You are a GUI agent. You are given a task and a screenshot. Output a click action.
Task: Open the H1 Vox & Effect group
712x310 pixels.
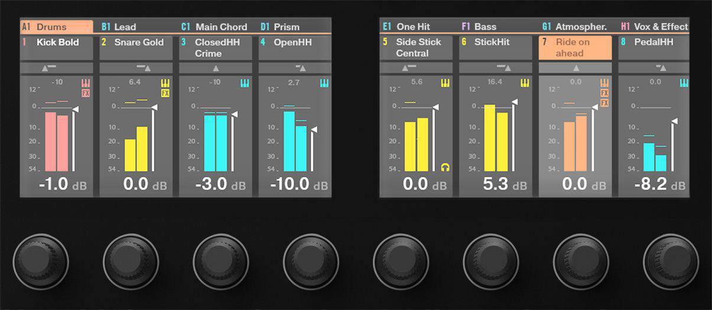[655, 27]
